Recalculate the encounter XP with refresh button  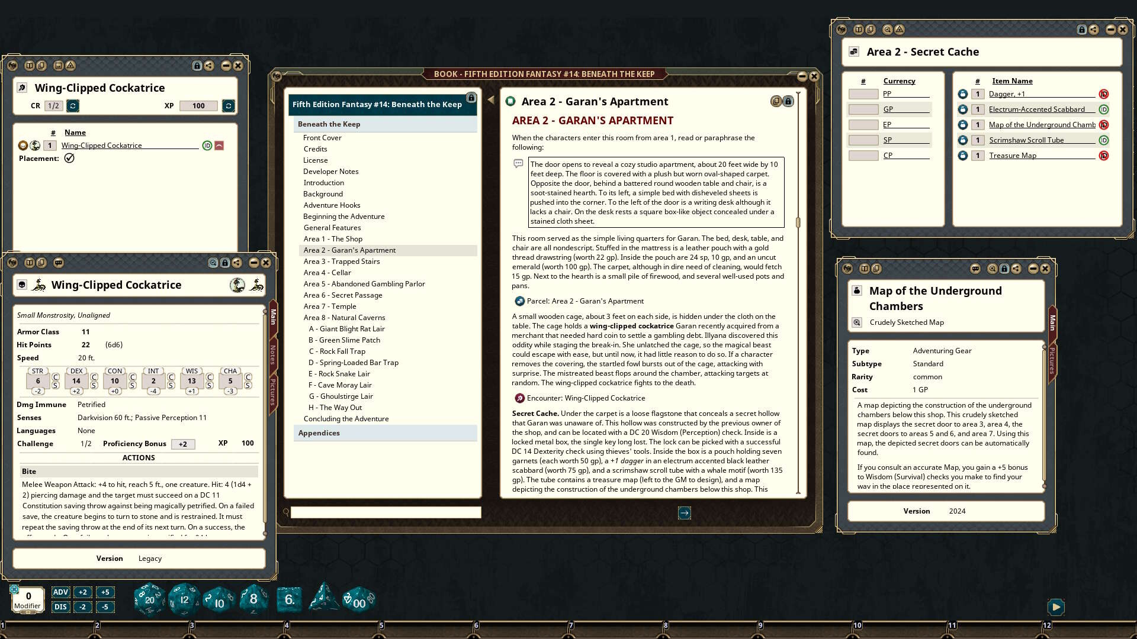pos(229,106)
